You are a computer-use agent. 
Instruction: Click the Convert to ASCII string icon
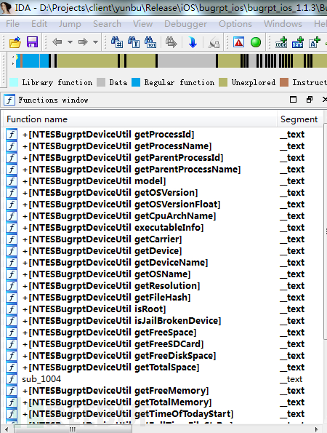coord(314,42)
